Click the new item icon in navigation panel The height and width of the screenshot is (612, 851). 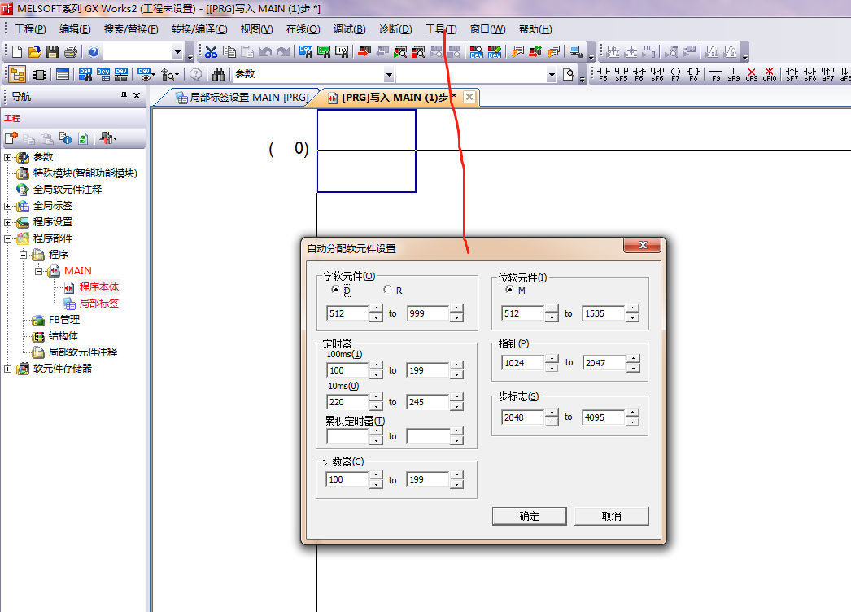(x=11, y=139)
